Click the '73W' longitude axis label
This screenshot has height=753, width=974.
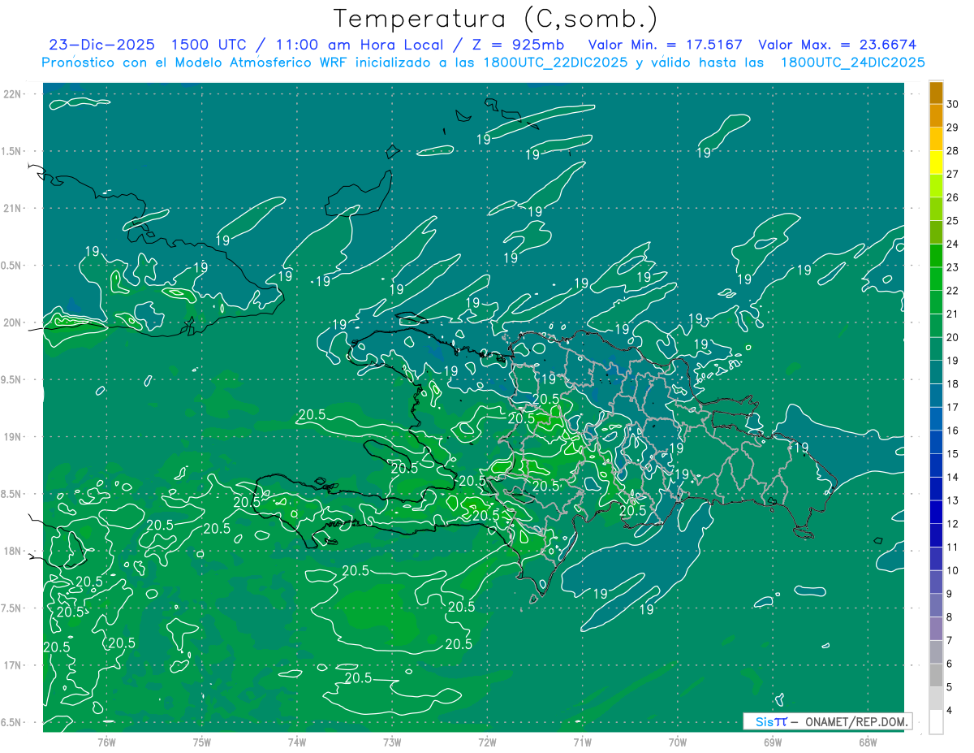(392, 742)
